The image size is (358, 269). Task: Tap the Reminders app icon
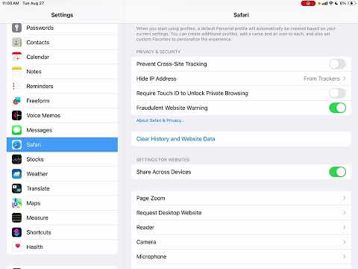[x=16, y=86]
